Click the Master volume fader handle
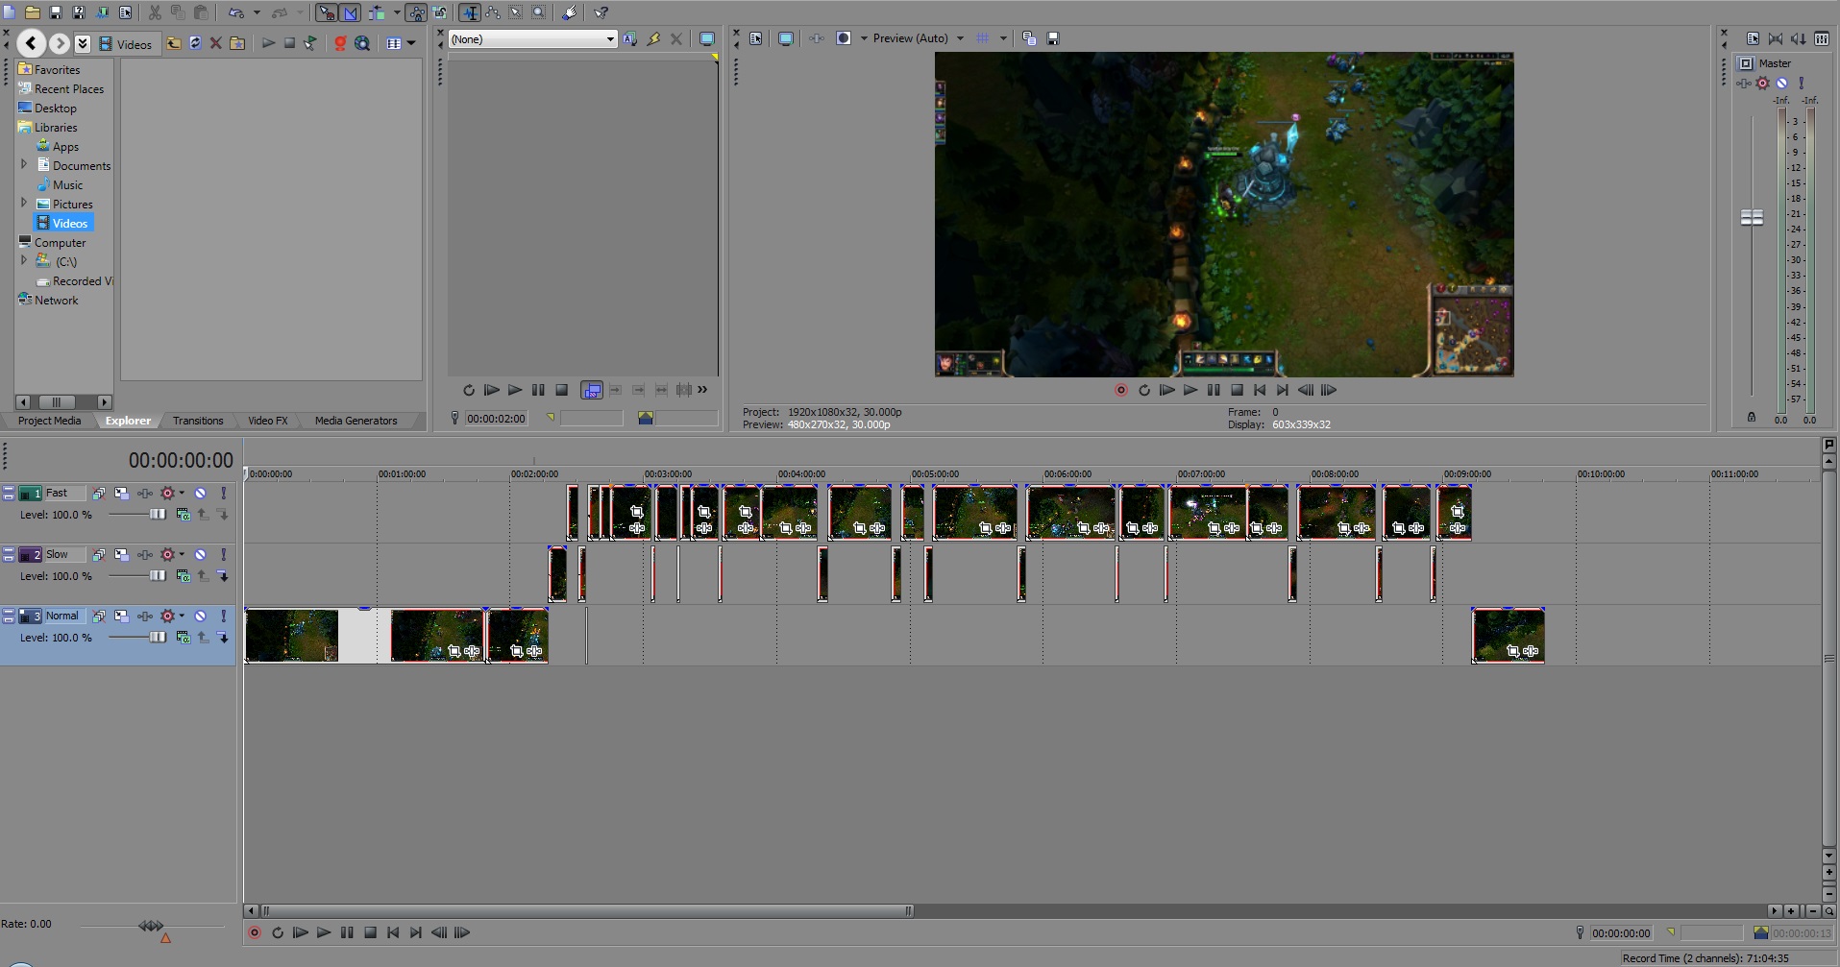 click(x=1752, y=218)
